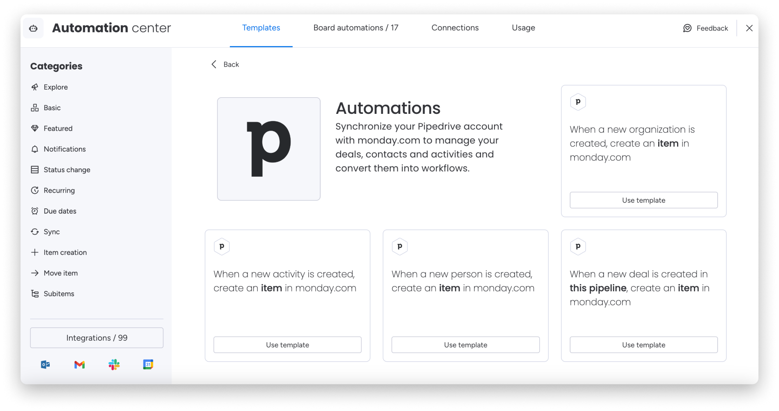Open the Gmail integration icon
Viewport: 779px width, 411px height.
(79, 365)
